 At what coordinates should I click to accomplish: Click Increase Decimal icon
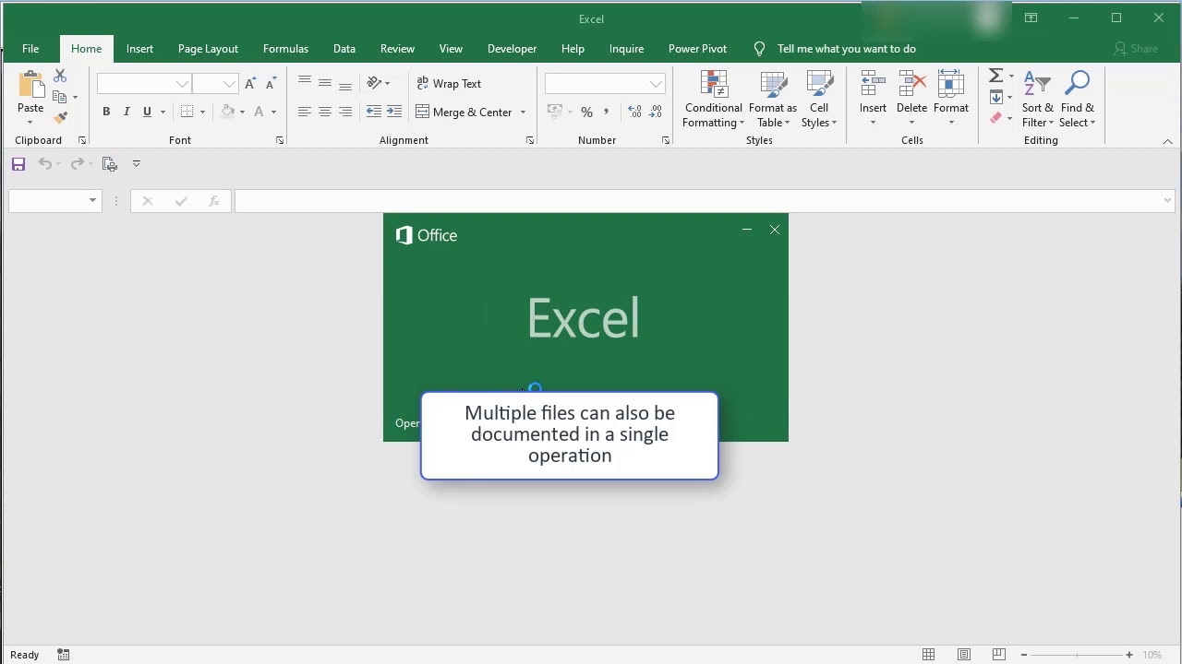click(634, 112)
